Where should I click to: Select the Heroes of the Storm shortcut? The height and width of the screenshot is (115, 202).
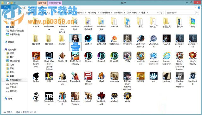[154, 56]
